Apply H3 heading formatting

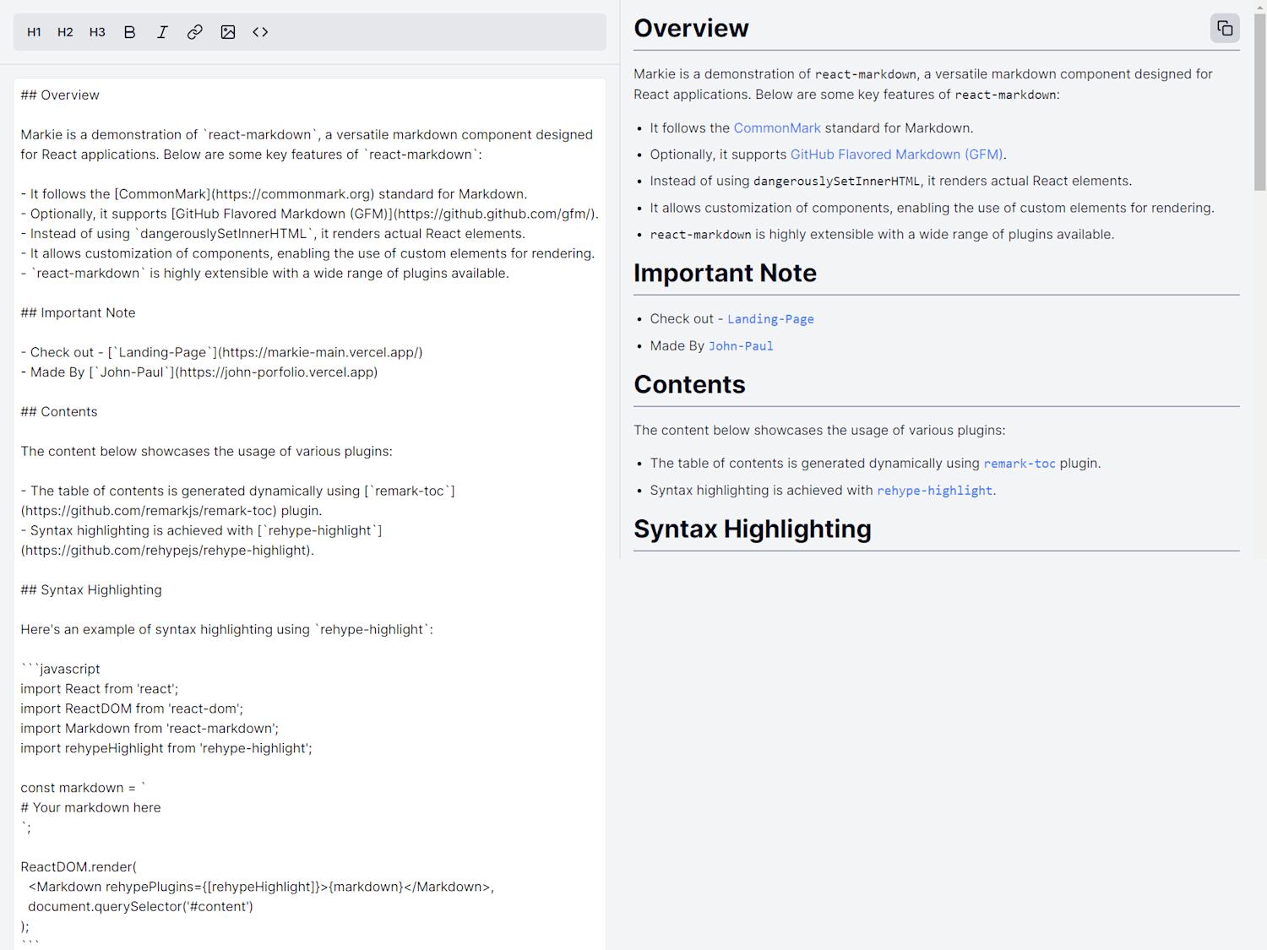[x=97, y=32]
